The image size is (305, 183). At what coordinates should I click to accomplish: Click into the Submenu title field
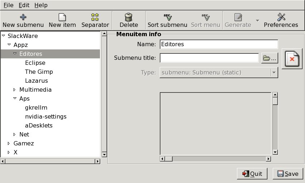(209, 58)
